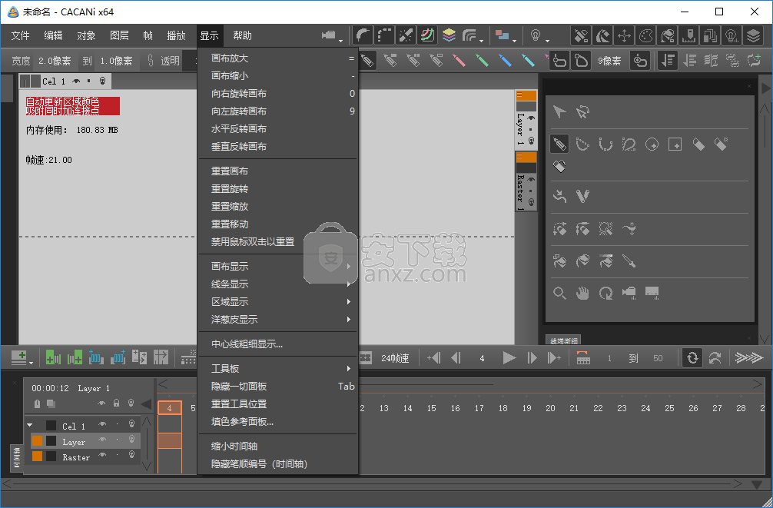The width and height of the screenshot is (773, 508).
Task: Click 填色参考面板... menu entry
Action: 277,422
